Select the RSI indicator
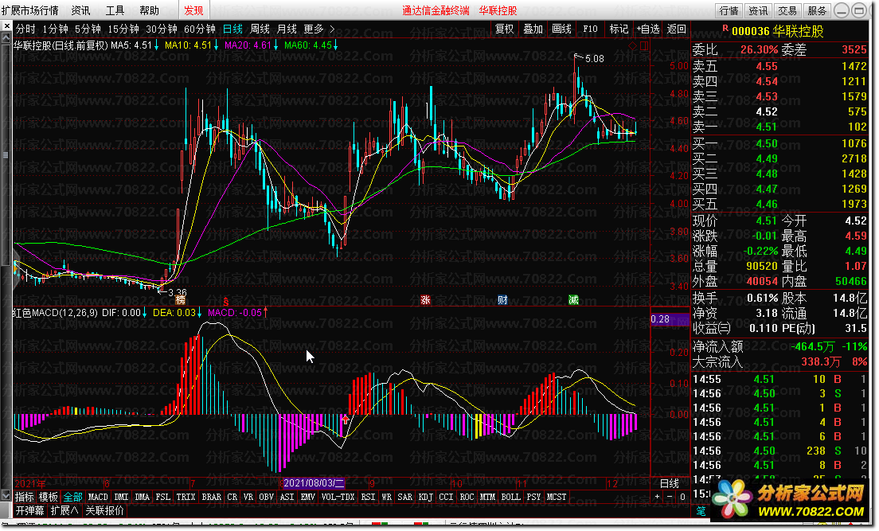The height and width of the screenshot is (531, 879). pos(368,497)
